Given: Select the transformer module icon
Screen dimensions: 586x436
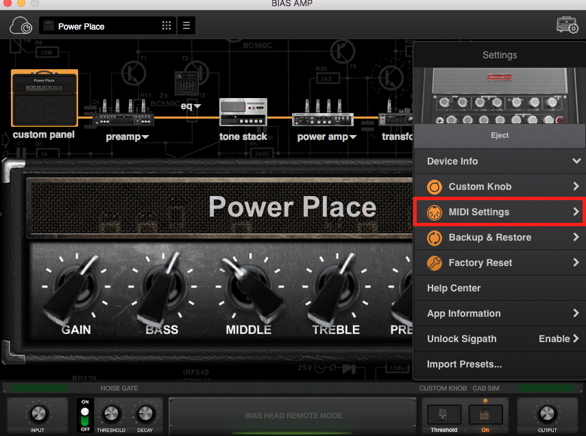Looking at the screenshot, I should coord(395,113).
